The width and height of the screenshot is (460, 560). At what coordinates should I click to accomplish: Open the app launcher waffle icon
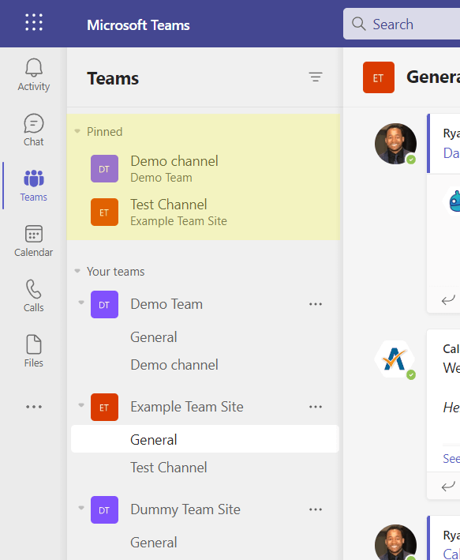pyautogui.click(x=34, y=22)
